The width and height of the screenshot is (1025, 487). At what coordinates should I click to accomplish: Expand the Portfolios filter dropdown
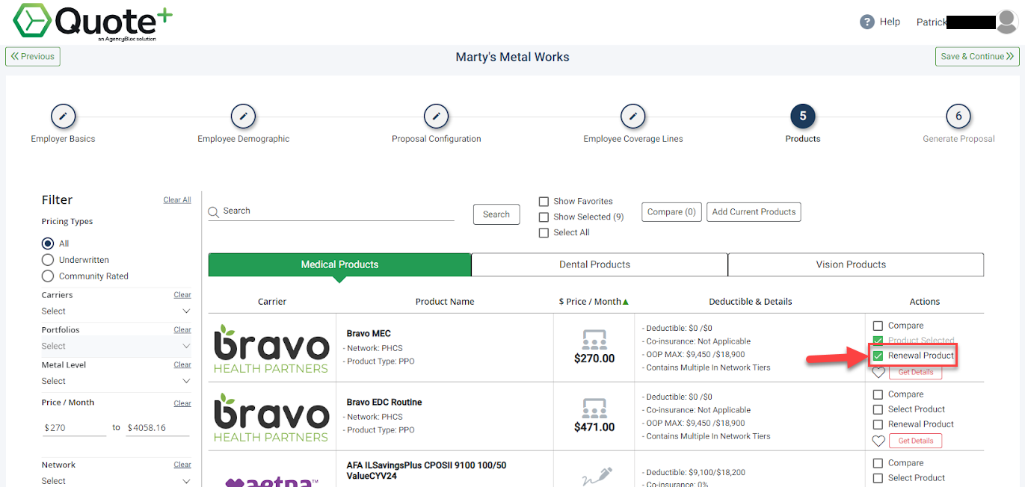pos(116,346)
